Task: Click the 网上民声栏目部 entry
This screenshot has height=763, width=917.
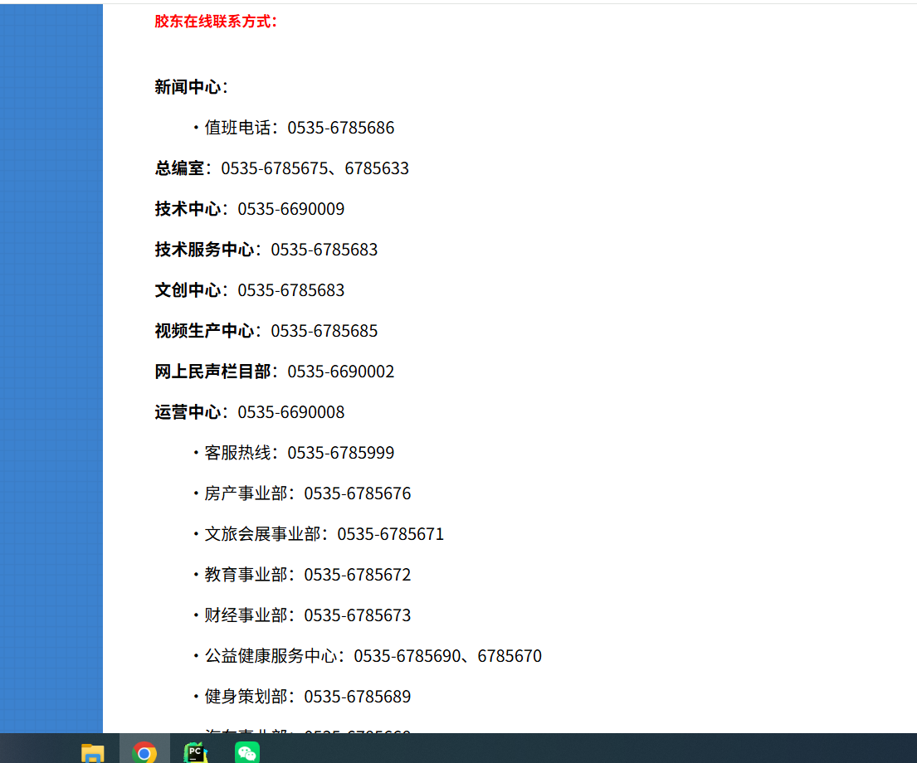Action: 274,372
